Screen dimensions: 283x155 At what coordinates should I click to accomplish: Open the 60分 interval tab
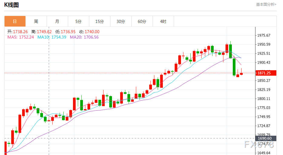pyautogui.click(x=142, y=21)
